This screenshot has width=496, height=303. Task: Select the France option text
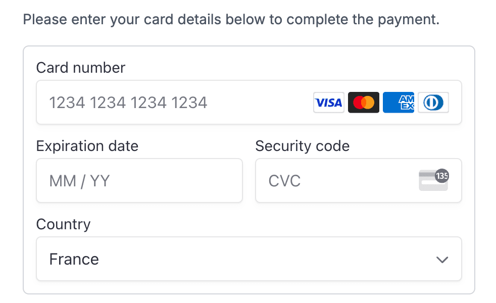tap(74, 259)
